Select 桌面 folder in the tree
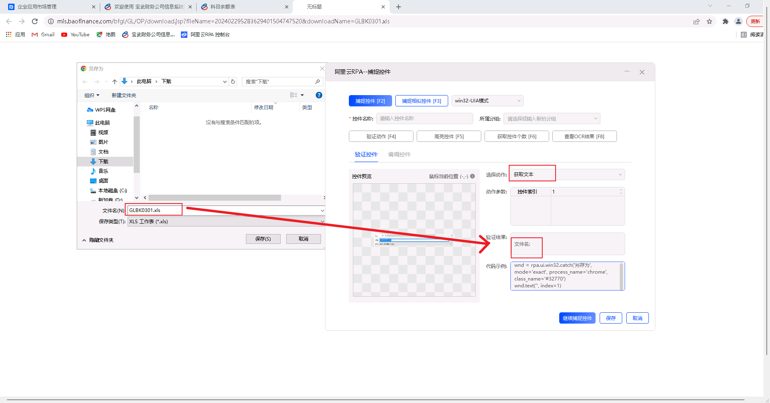Viewport: 770px width, 403px height. pyautogui.click(x=99, y=181)
